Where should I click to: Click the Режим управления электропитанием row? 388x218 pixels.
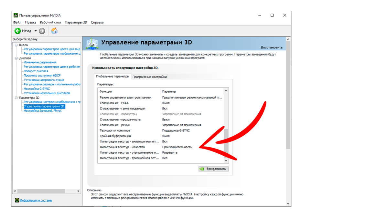[x=161, y=98]
